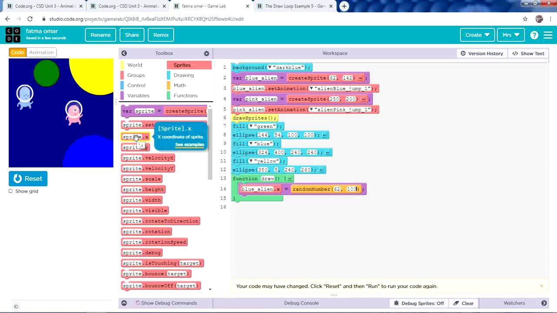Image resolution: width=557 pixels, height=313 pixels.
Task: Click the Code.org logo
Action: pos(13,35)
